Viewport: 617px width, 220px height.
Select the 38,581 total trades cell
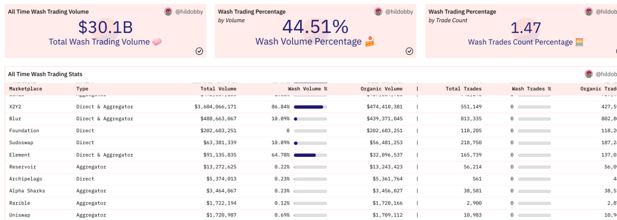[472, 191]
